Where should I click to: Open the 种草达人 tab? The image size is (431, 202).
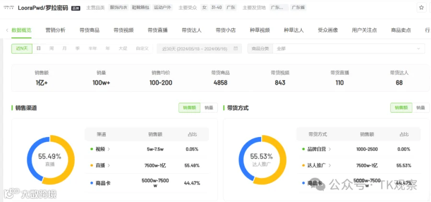point(294,30)
